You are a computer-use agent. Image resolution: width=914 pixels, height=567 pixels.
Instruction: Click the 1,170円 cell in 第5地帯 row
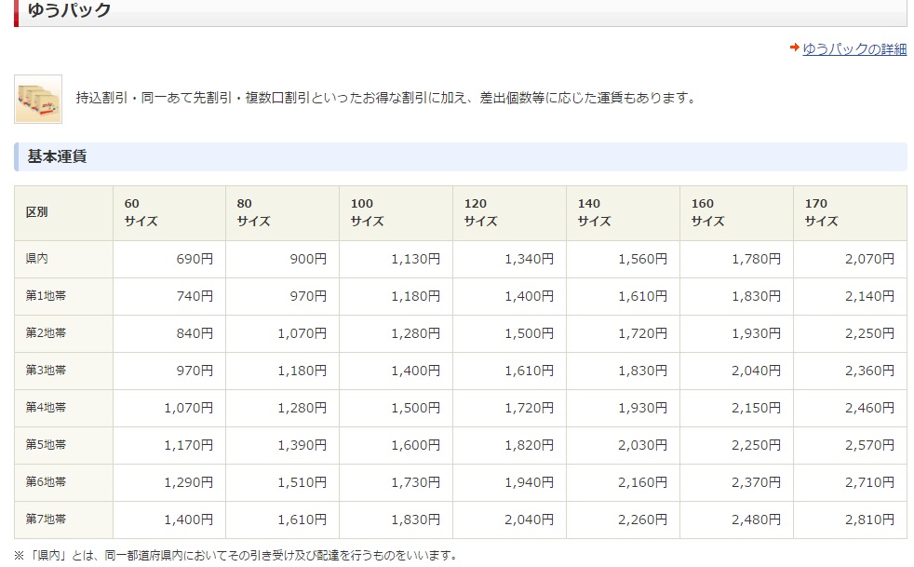coord(169,446)
